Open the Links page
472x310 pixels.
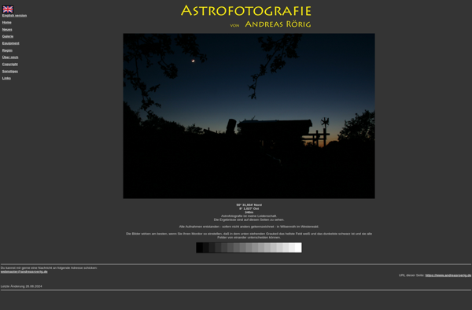[6, 78]
